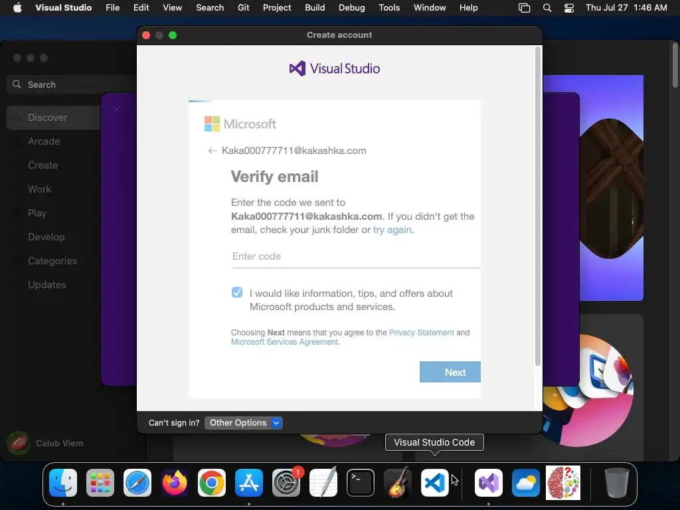680x510 pixels.
Task: Open Trash in the dock
Action: tap(617, 483)
